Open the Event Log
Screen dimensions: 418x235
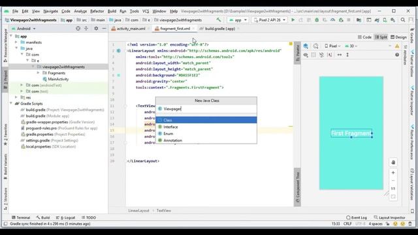(x=357, y=217)
